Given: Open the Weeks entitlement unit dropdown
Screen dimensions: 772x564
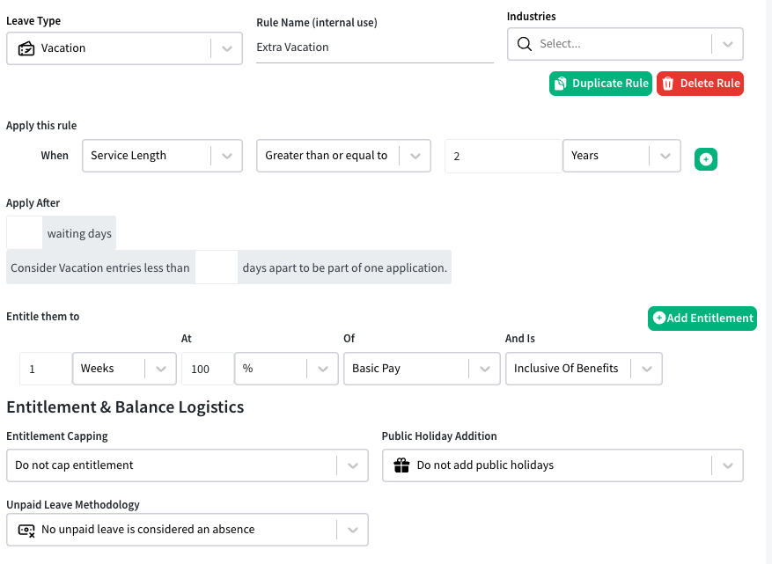Looking at the screenshot, I should tap(125, 368).
